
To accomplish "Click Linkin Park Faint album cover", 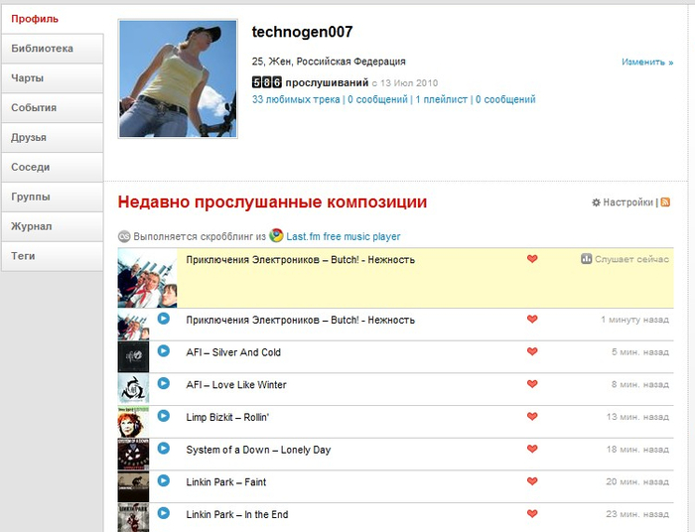I will pyautogui.click(x=133, y=486).
